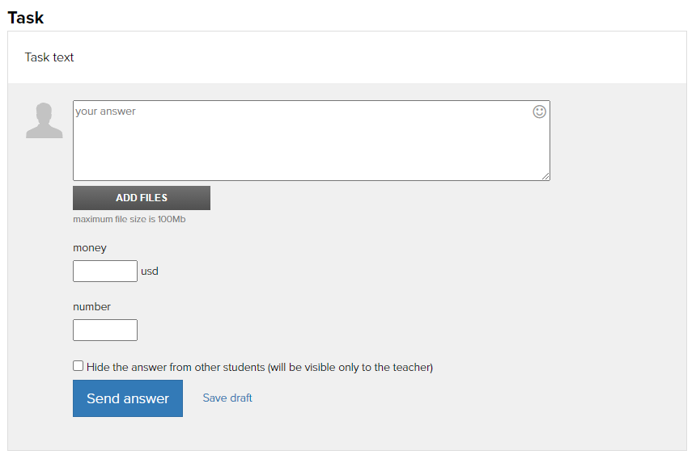This screenshot has height=459, width=696.
Task: Click the 'Task' page heading
Action: coord(26,18)
